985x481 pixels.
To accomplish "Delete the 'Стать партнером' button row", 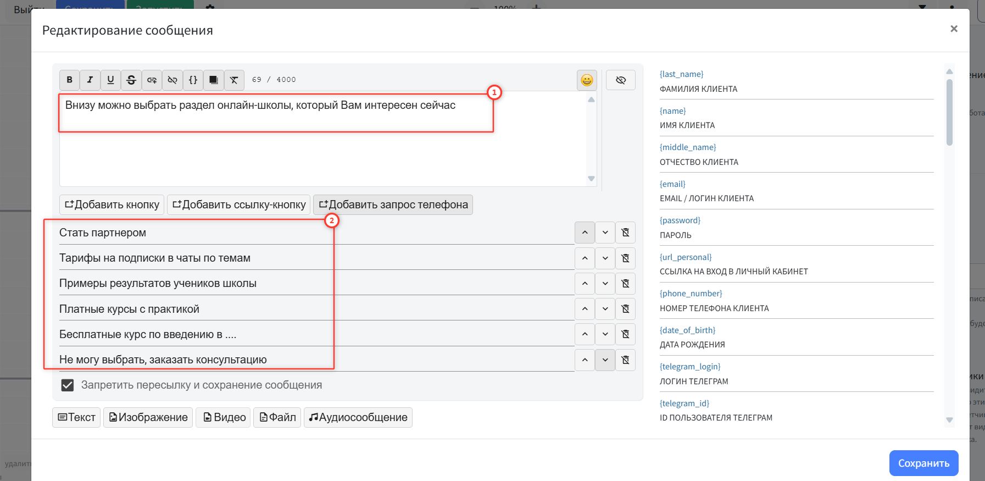I will 625,233.
